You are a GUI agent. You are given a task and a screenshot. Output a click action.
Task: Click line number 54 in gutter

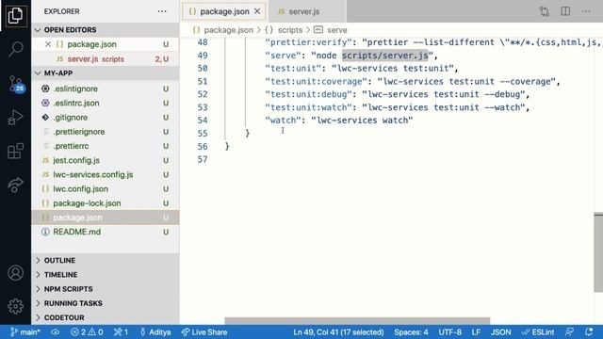203,121
